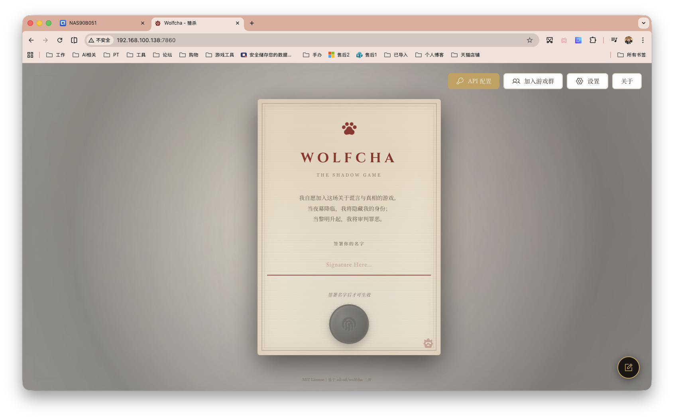Click the wolf paw logo on card

click(349, 128)
